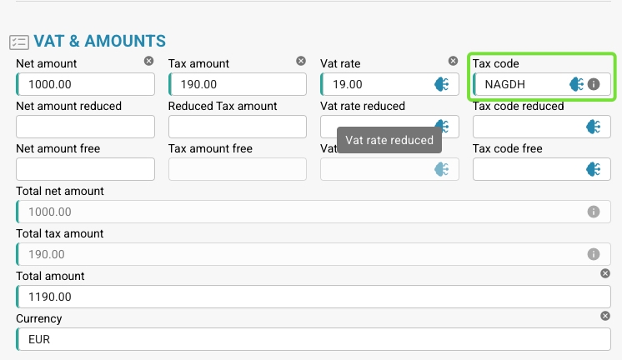Clear the Net amount field with its X
Screen dimensions: 622x360
[x=148, y=61]
